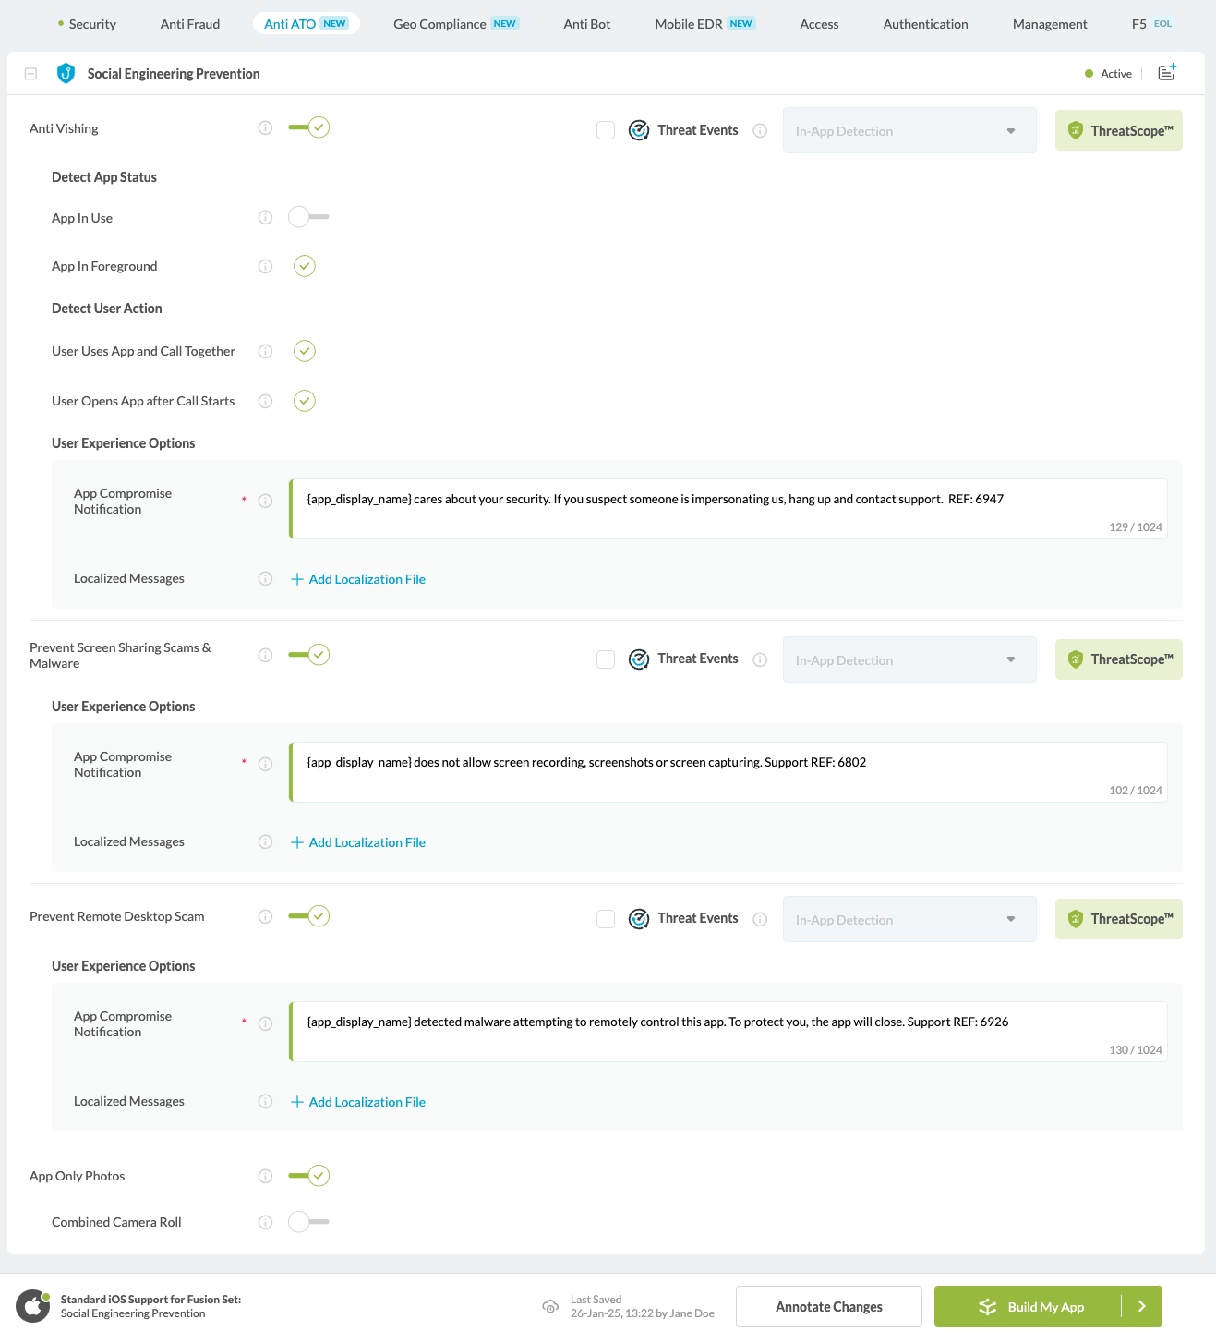Disable the App Only Photos toggle
The image size is (1216, 1343).
308,1176
